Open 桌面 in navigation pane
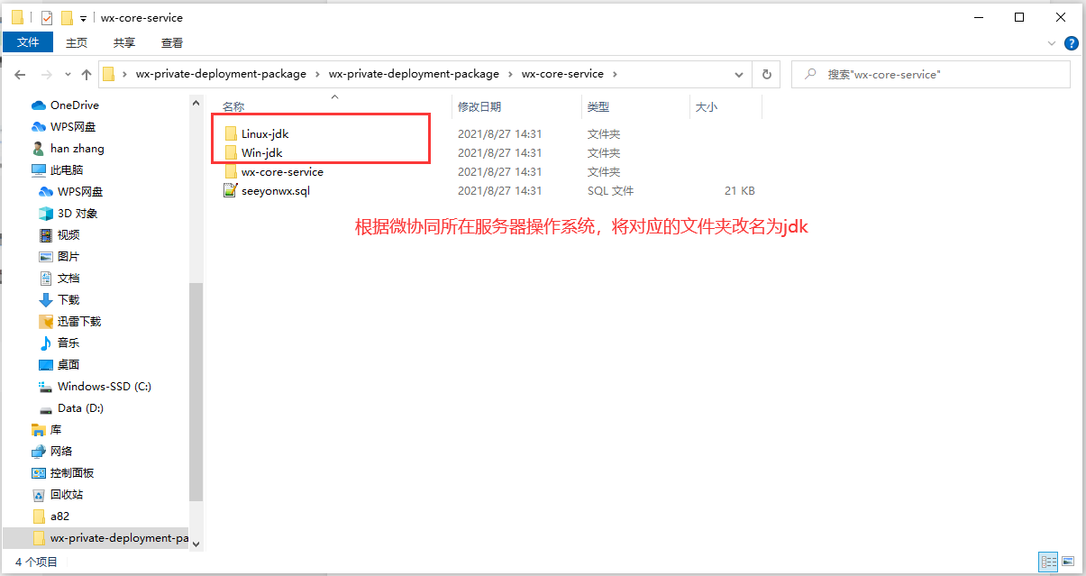 pyautogui.click(x=68, y=364)
